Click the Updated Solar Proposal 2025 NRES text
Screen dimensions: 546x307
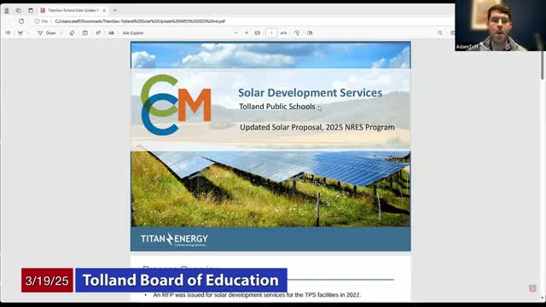317,127
